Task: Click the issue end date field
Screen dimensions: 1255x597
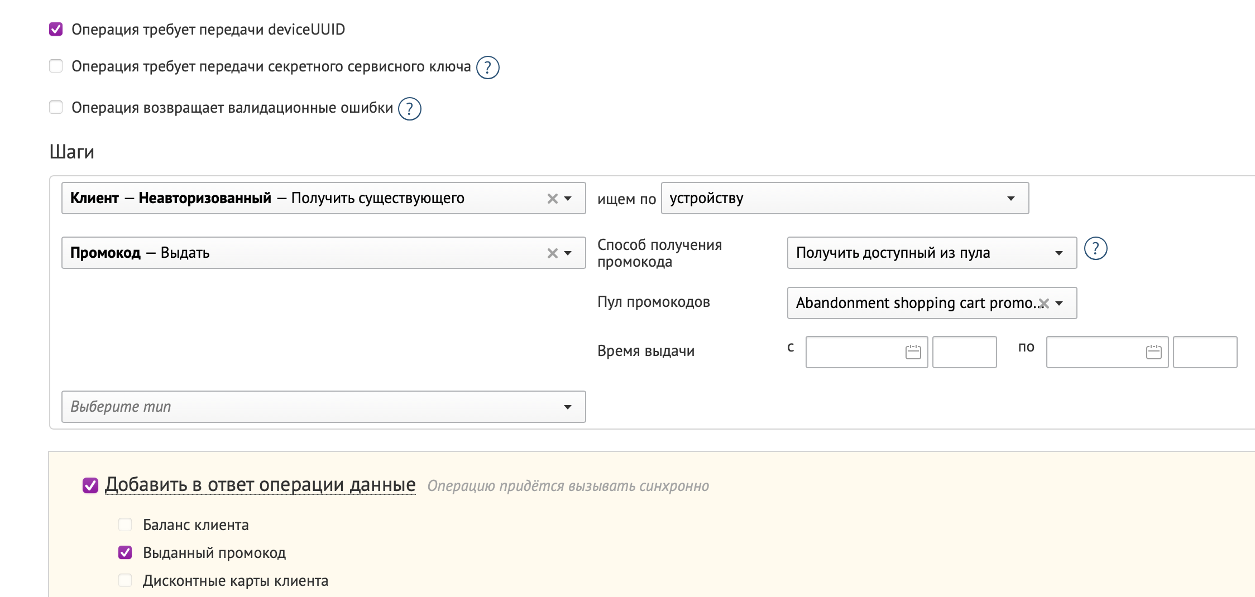Action: point(1107,352)
